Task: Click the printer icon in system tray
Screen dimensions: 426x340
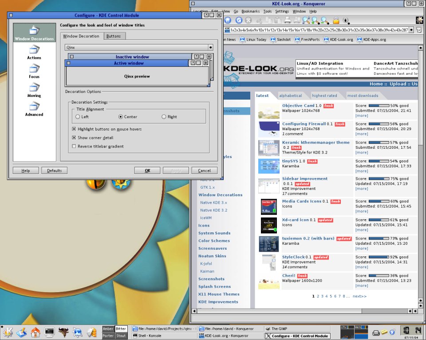Action: [376, 332]
